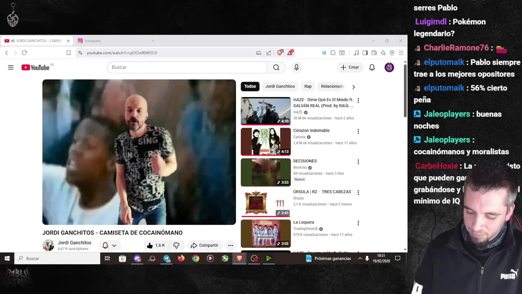Viewport: 522px width, 294px height.
Task: Select the Rap filter chip
Action: (x=308, y=87)
